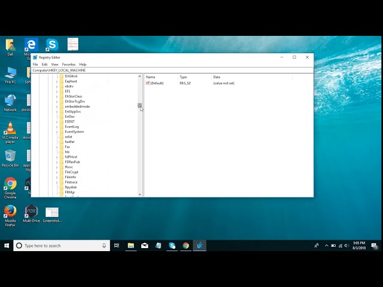The image size is (383, 287).
Task: Select the fdPHost key
Action: coord(71,157)
